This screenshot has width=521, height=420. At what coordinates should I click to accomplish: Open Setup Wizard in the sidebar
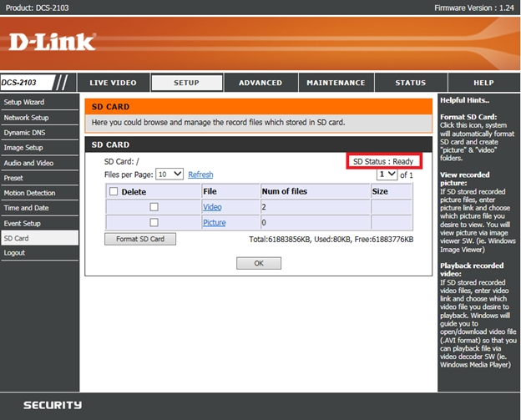pyautogui.click(x=24, y=102)
